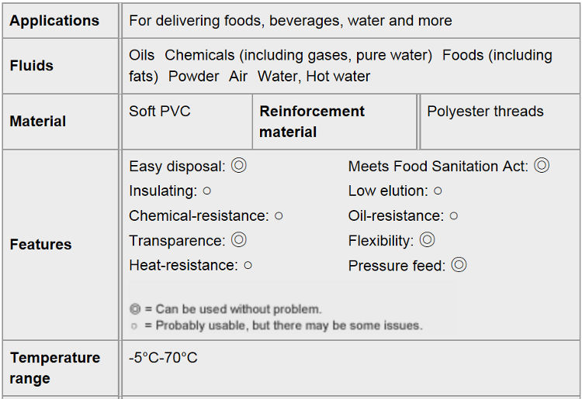582x399 pixels.
Task: Click the Soft PVC cell
Action: pyautogui.click(x=187, y=122)
